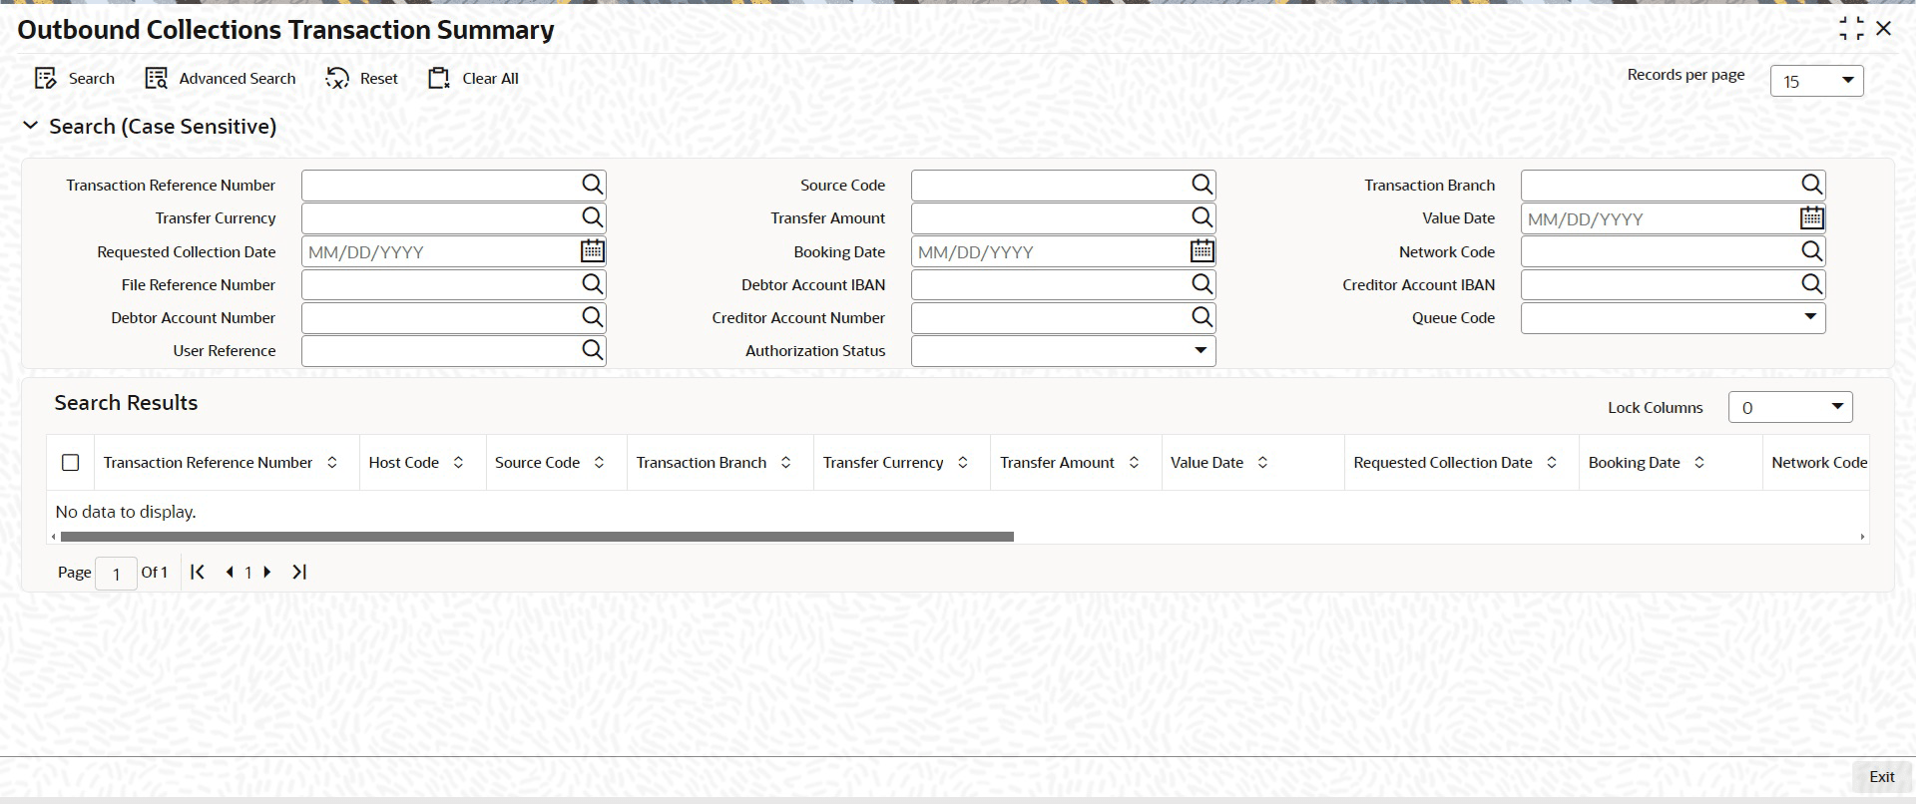The image size is (1916, 805).
Task: Focus the Transfer Amount input
Action: 1051,217
